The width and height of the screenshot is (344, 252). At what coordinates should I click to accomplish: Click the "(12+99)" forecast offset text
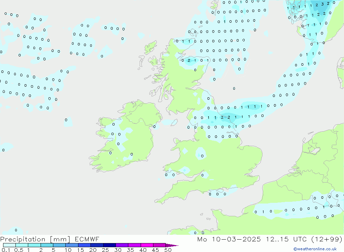click(327, 239)
